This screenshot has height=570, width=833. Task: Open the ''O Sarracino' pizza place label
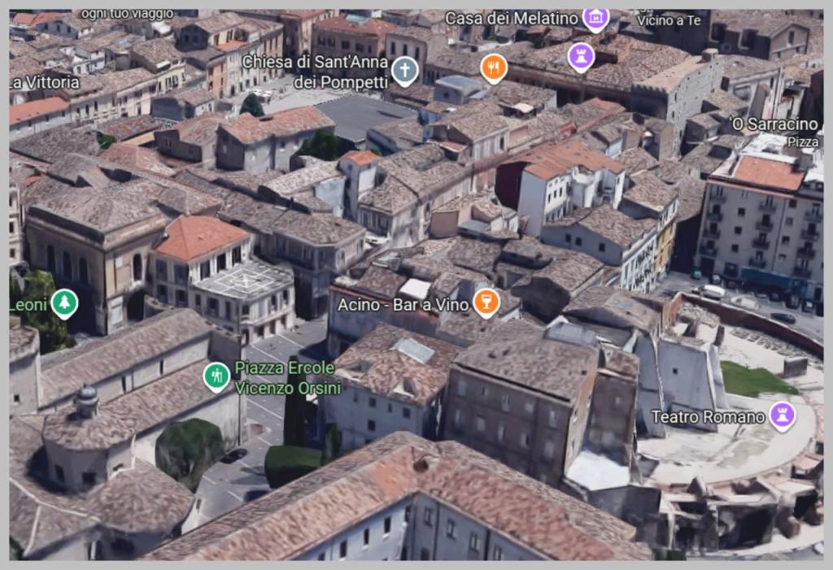tap(773, 124)
